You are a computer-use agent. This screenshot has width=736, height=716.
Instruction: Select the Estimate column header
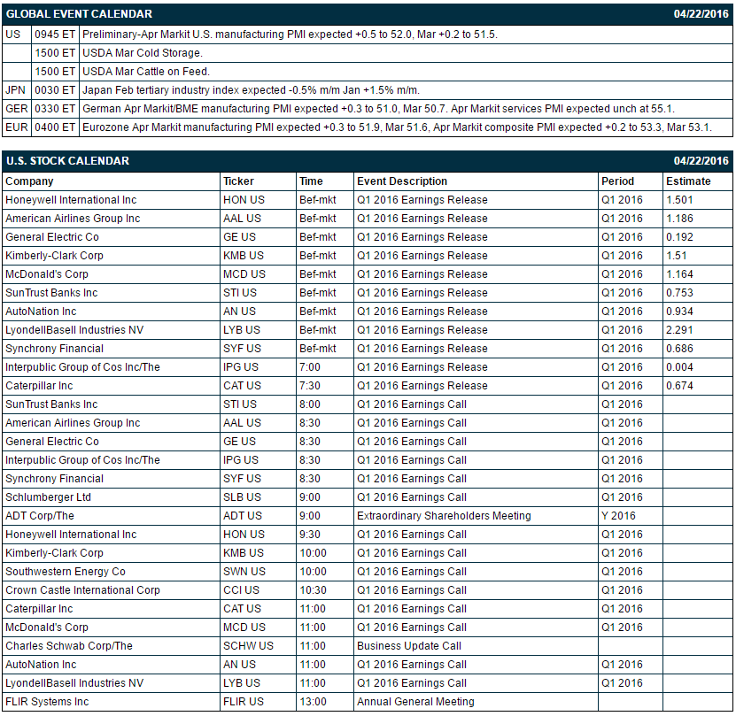(x=688, y=181)
